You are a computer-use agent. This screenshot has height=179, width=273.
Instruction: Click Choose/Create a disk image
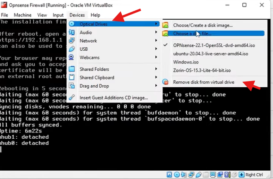click(x=202, y=25)
